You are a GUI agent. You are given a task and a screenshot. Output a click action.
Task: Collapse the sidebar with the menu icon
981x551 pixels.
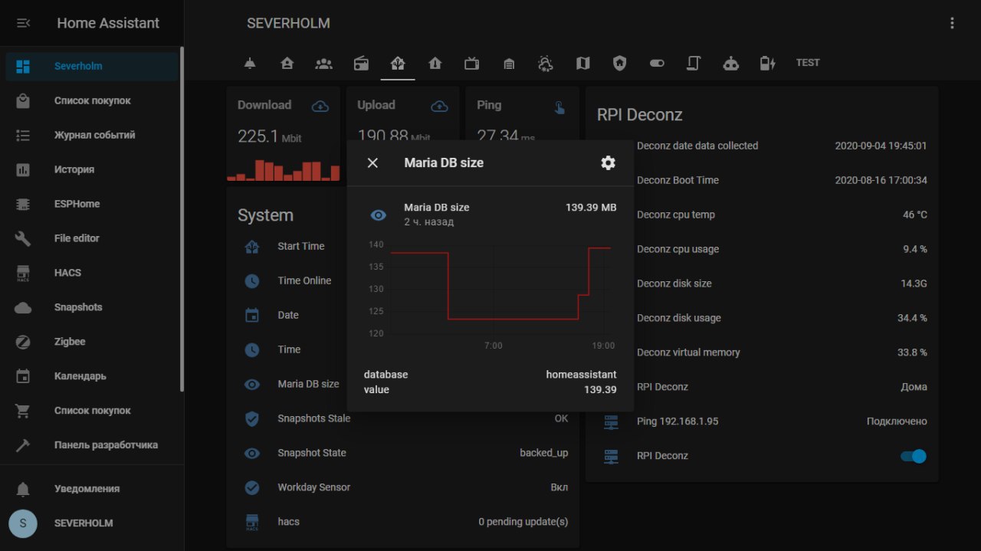pos(23,23)
